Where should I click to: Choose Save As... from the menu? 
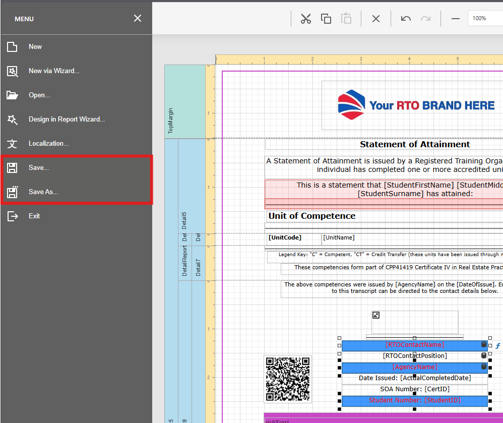pyautogui.click(x=43, y=192)
